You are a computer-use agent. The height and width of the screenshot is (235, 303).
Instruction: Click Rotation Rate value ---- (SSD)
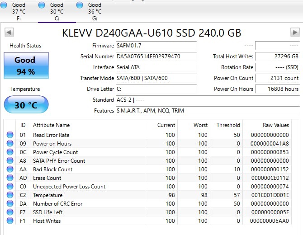278,67
